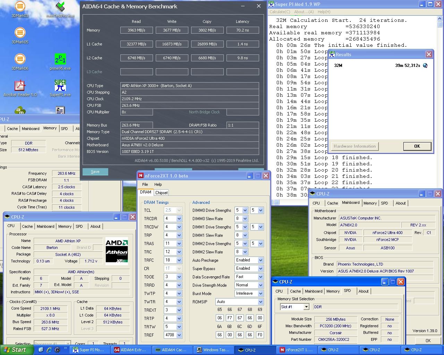
Task: Open the 3DMark03 desktop icon
Action: pos(20,10)
